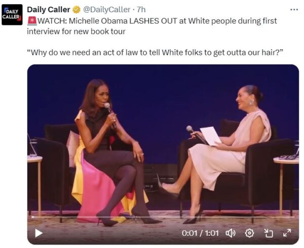Toggle picture-in-picture mode icon
The width and height of the screenshot is (304, 248).
269,233
